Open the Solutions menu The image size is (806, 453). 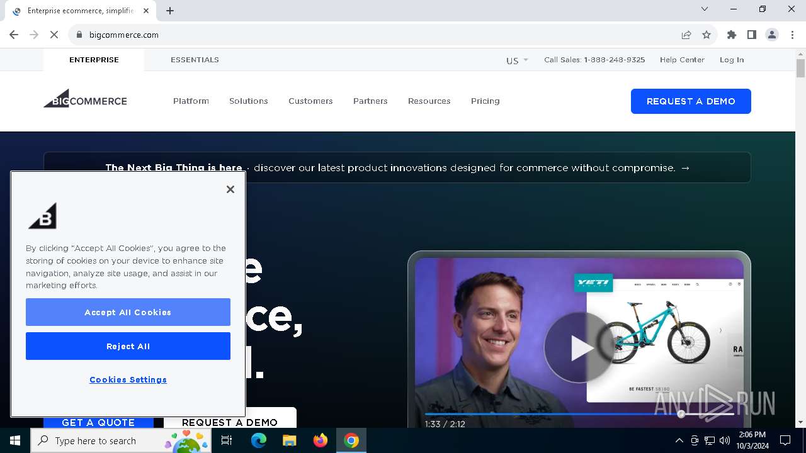(249, 101)
